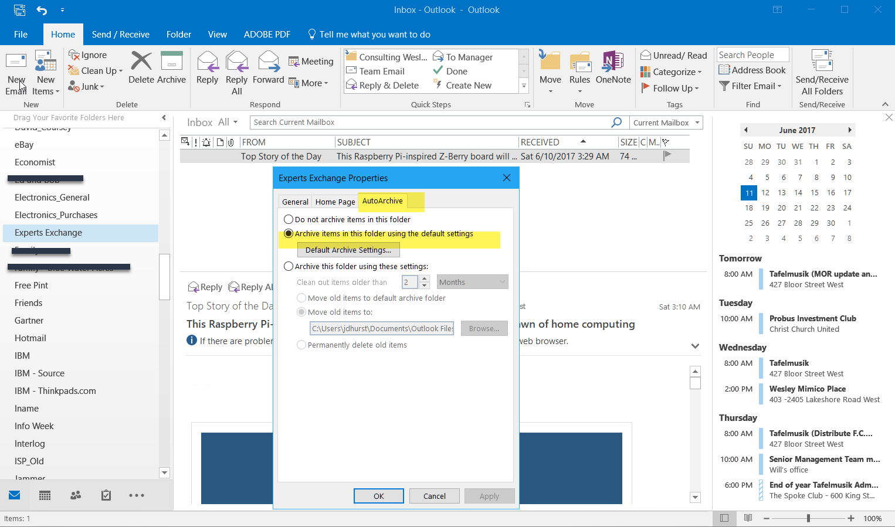Open the Address Book

(x=752, y=70)
